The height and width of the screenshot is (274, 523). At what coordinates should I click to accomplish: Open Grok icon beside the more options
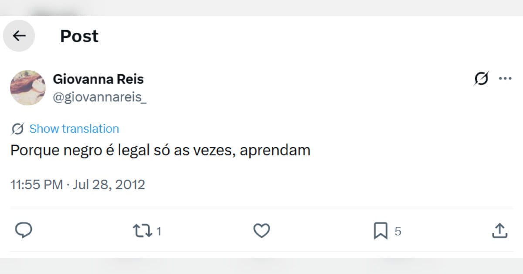(481, 79)
